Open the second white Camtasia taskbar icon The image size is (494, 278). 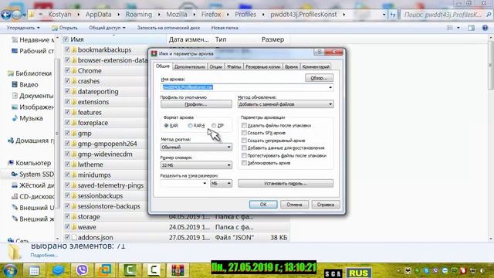pos(153,270)
